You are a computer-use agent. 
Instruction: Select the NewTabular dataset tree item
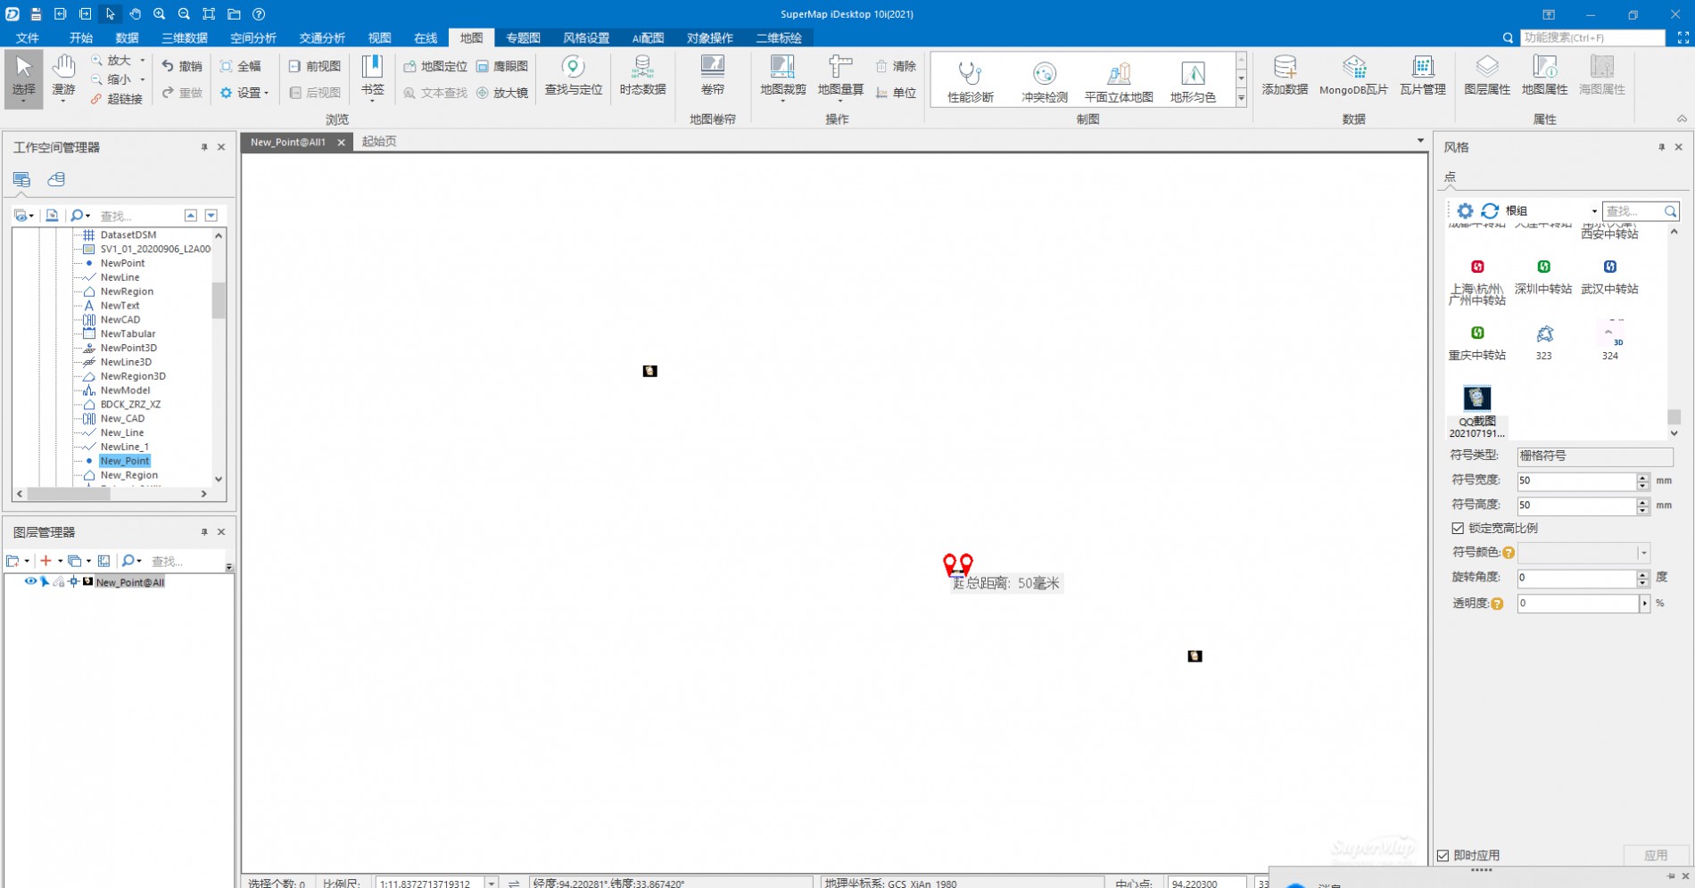(128, 333)
